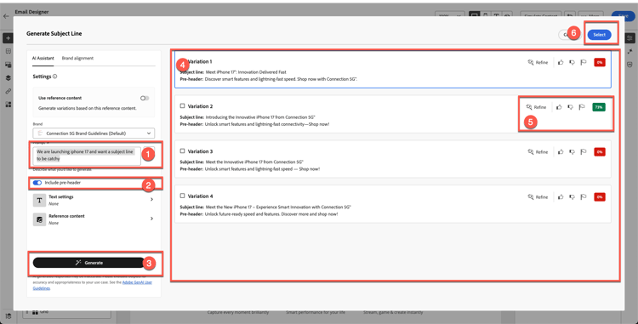Switch to the Brand alignment tab
This screenshot has height=324, width=638.
[77, 58]
